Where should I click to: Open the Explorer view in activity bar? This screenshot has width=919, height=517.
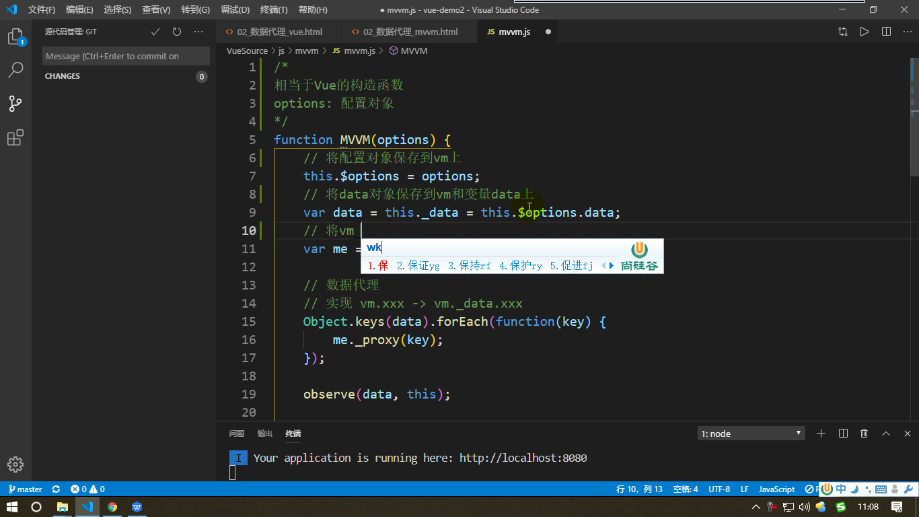[x=15, y=37]
